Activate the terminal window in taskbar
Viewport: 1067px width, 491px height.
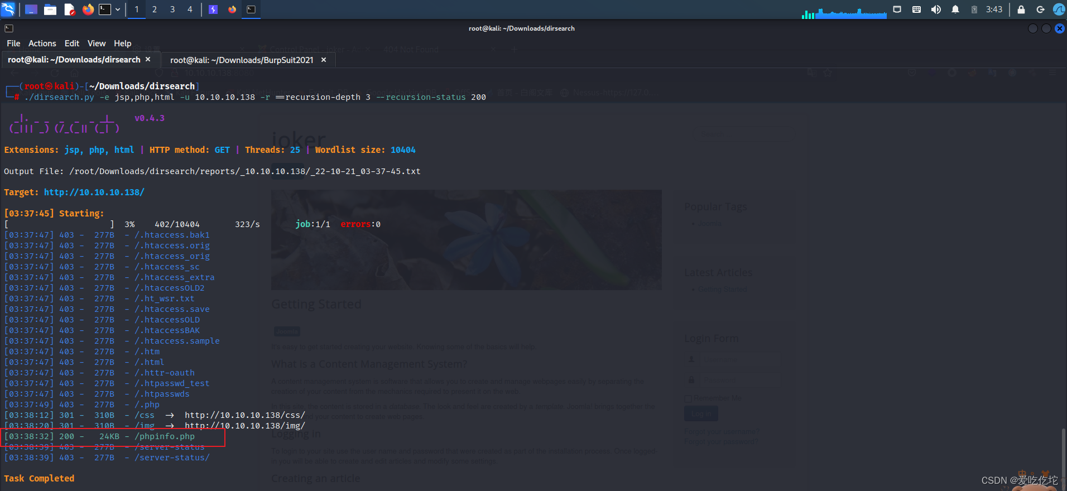[x=251, y=9]
